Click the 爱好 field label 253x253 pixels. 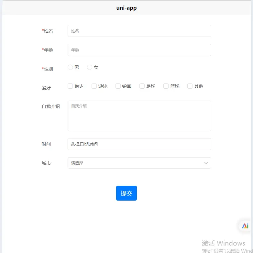46,88
